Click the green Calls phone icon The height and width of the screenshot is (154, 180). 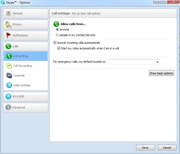click(8, 46)
